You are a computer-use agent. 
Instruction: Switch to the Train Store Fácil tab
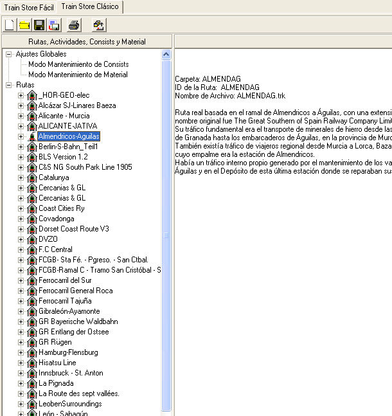tap(28, 6)
